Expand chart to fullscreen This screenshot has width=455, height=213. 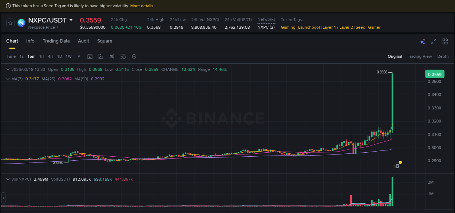point(434,41)
